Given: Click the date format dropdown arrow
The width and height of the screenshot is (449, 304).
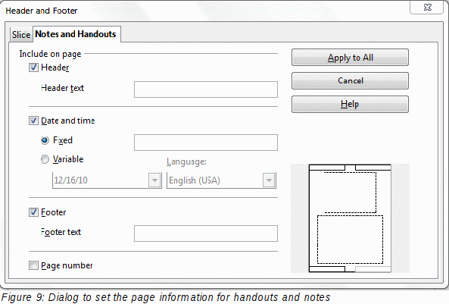Looking at the screenshot, I should (x=154, y=180).
